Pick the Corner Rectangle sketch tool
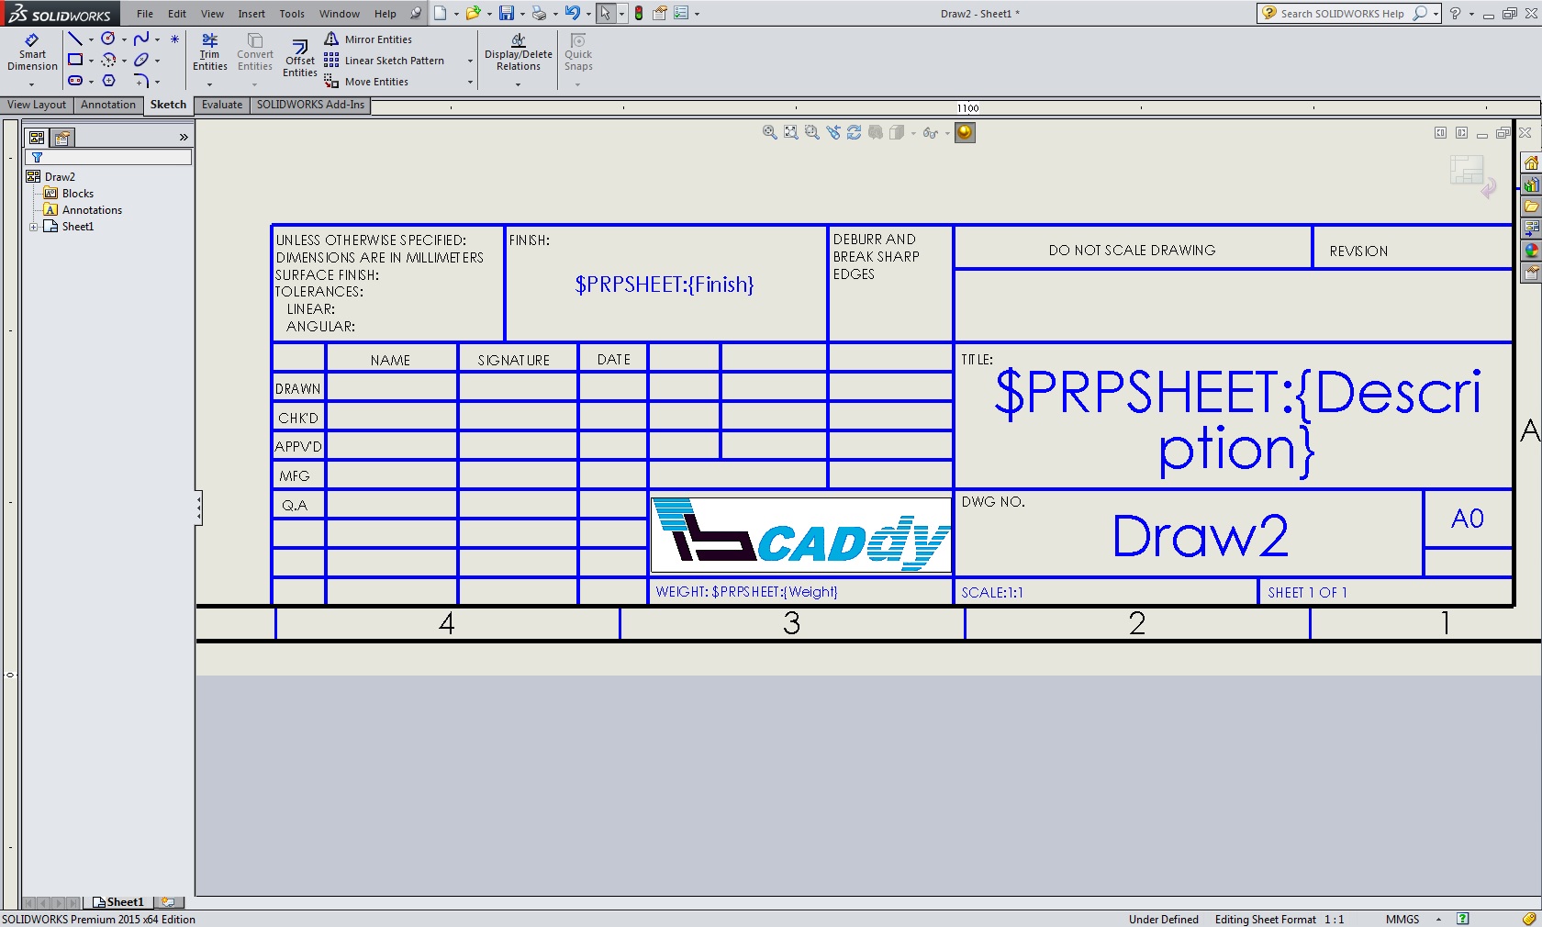The height and width of the screenshot is (927, 1542). pos(75,60)
